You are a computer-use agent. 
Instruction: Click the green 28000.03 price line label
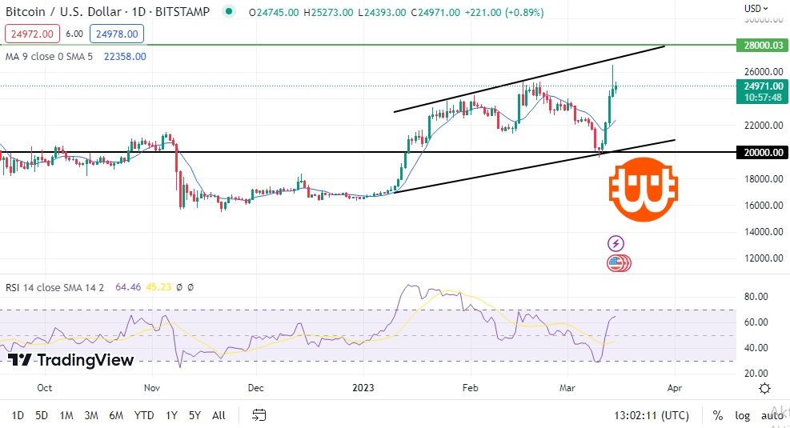click(763, 46)
